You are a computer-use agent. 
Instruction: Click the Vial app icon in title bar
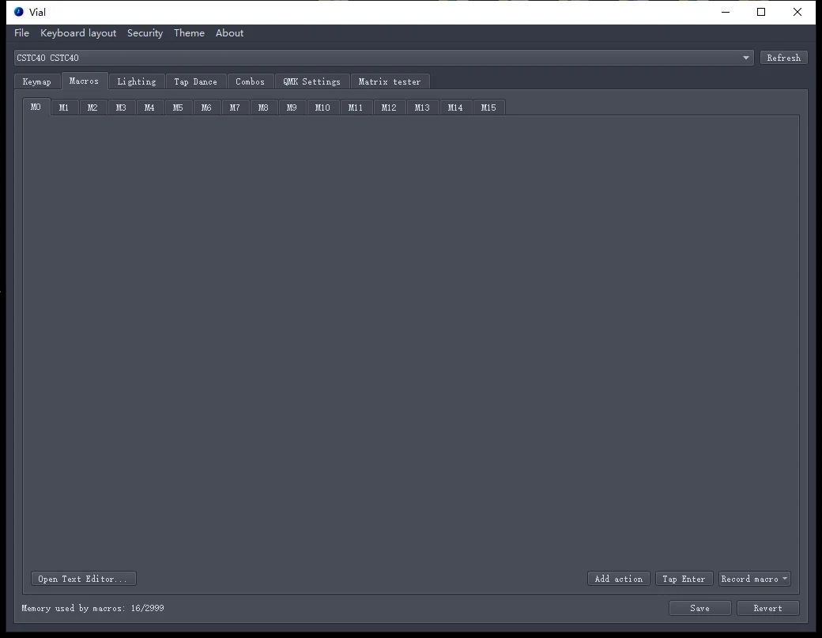pyautogui.click(x=19, y=12)
